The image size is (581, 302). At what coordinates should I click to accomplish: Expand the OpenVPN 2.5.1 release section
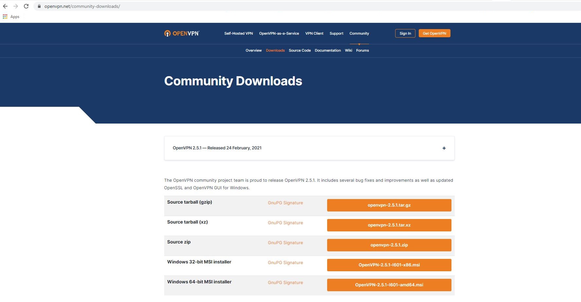click(444, 148)
